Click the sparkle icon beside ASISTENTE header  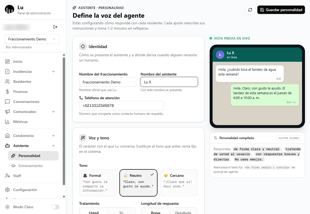click(74, 8)
